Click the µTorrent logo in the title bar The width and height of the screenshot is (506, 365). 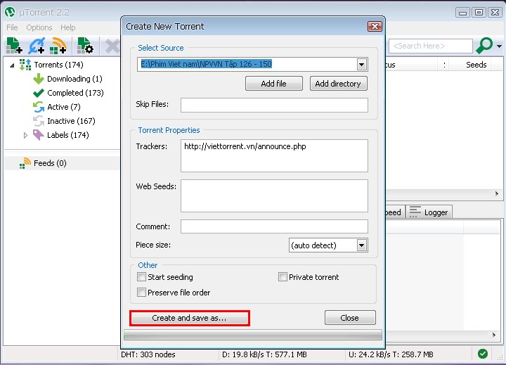point(10,12)
